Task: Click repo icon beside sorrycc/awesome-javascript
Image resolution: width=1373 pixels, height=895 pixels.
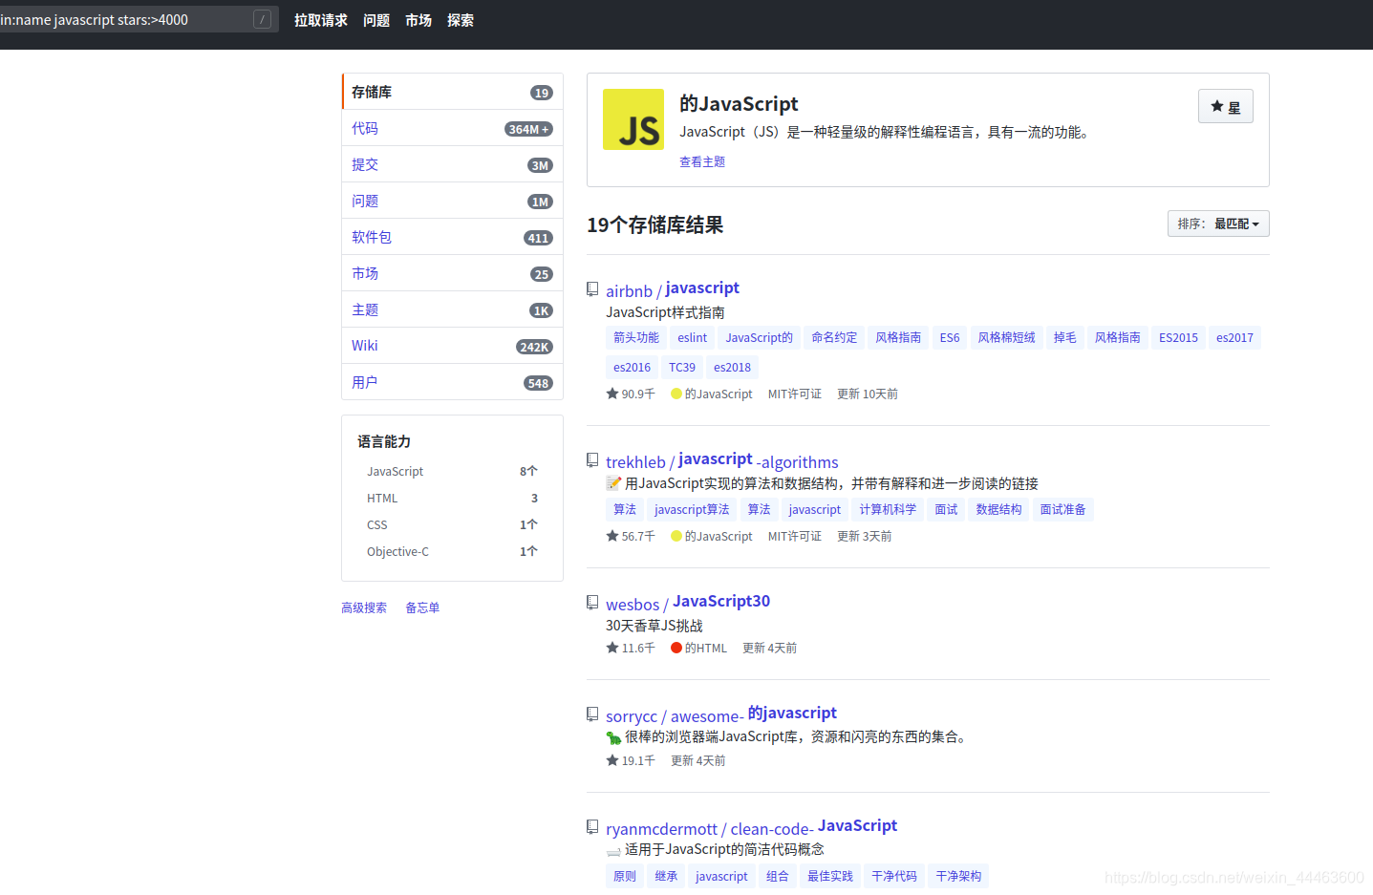Action: [592, 714]
